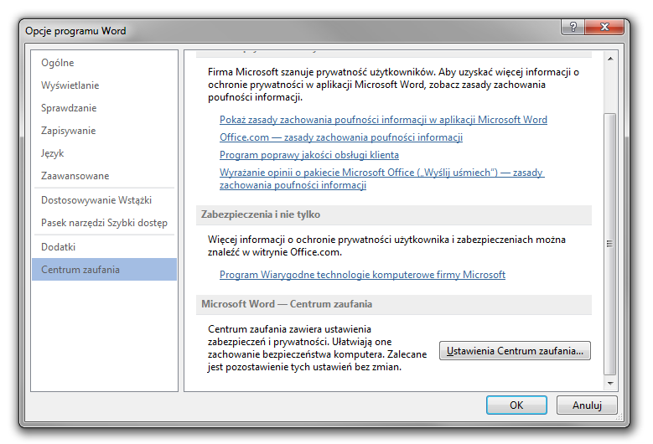This screenshot has width=653, height=444.
Task: Open Program poprawy jakości obsługi klienta link
Action: (309, 155)
